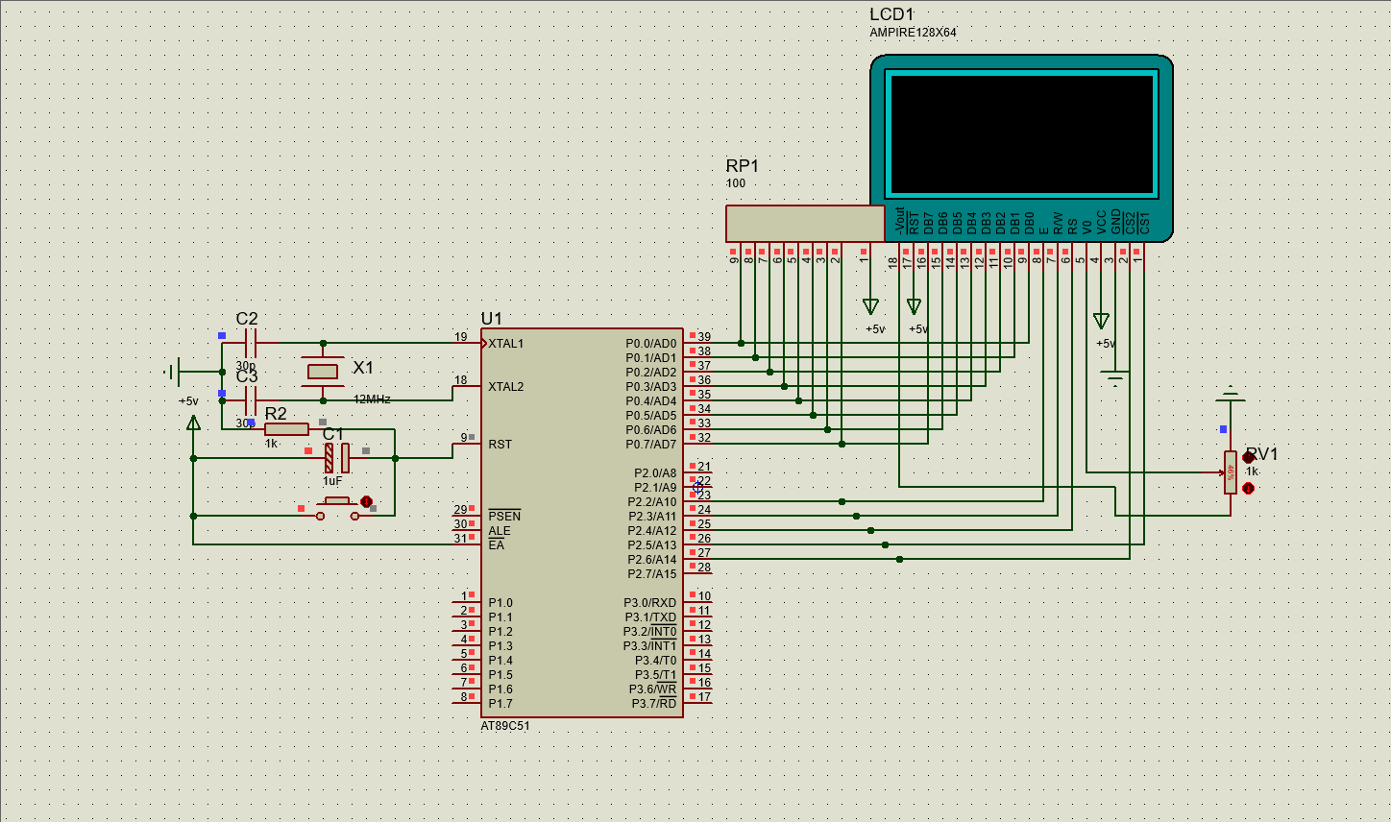Image resolution: width=1391 pixels, height=822 pixels.
Task: Click the 40% wiper label on RV1
Action: 1231,472
